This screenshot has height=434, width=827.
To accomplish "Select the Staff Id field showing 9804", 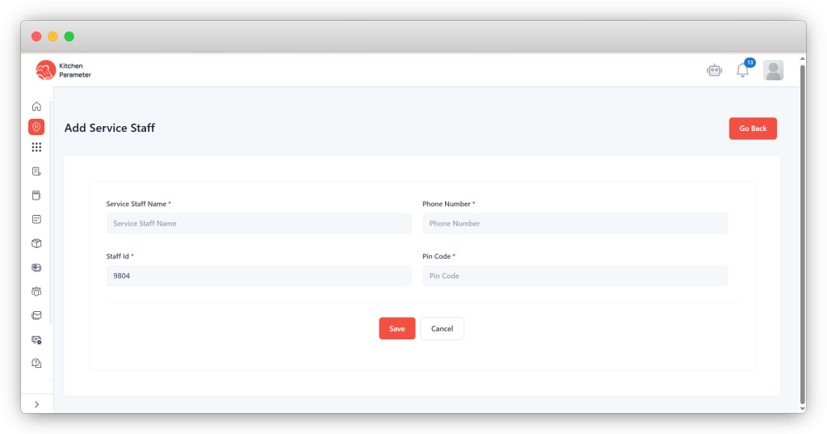I will 258,276.
